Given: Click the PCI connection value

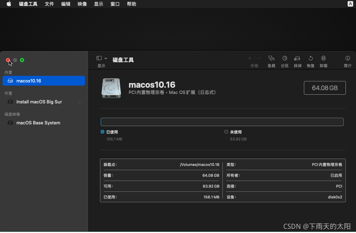Looking at the screenshot, I should pos(339,186).
